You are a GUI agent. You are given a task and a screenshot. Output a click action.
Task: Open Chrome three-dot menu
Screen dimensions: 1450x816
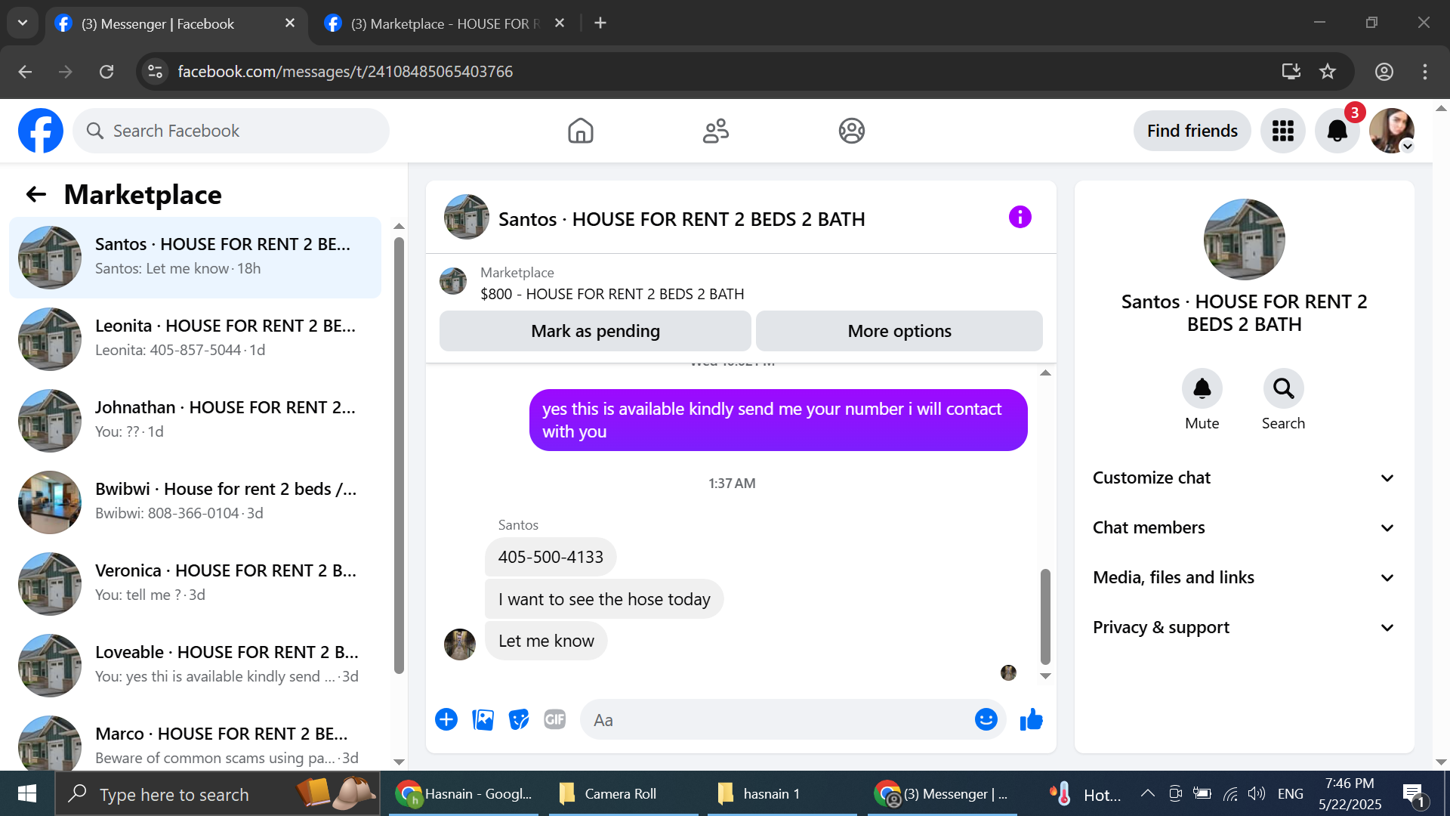(1425, 72)
